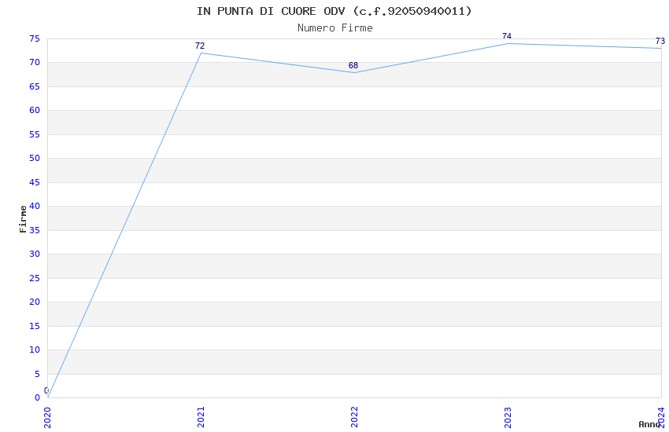Click the chart title IN PUNTA DI CUORE ODV
669x432 pixels.
coord(334,11)
